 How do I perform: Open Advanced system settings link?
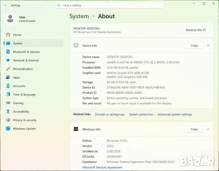pyautogui.click(x=175, y=114)
